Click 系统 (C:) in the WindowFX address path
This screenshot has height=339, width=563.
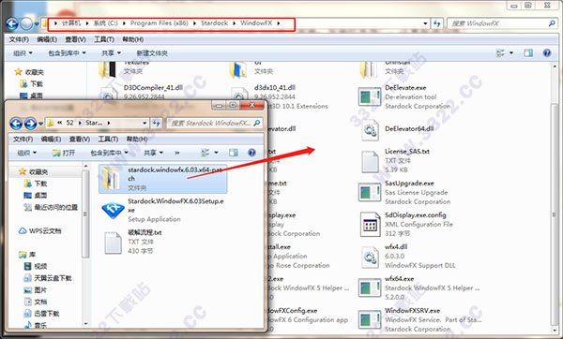click(105, 23)
